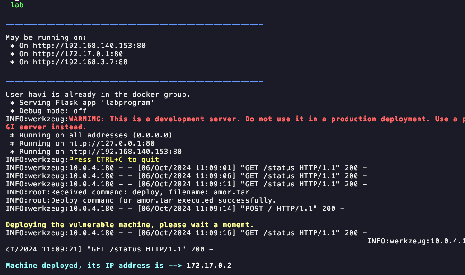
Task: Click the 'Debug mode: off' line
Action: tap(49, 111)
